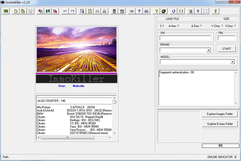Click Explore Dumps Folder button
This screenshot has width=241, height=161.
click(220, 124)
